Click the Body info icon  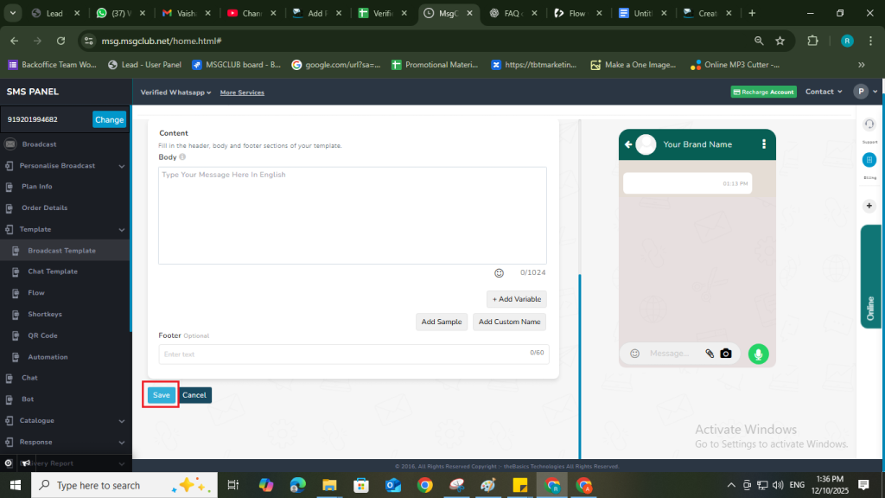[x=182, y=157]
